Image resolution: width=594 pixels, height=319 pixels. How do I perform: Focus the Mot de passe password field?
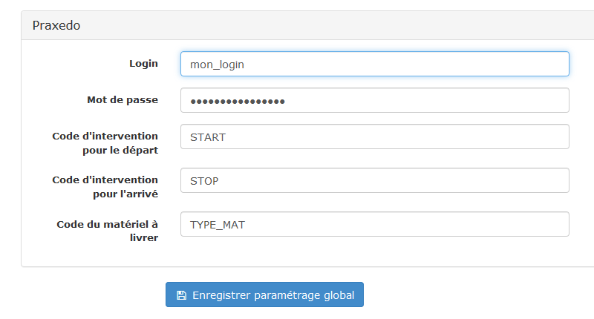(375, 100)
